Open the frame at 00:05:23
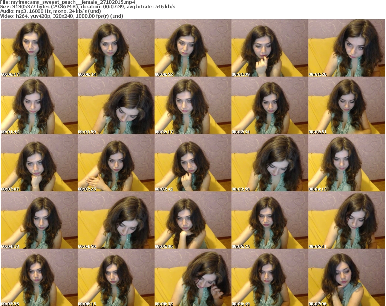 tap(270, 220)
